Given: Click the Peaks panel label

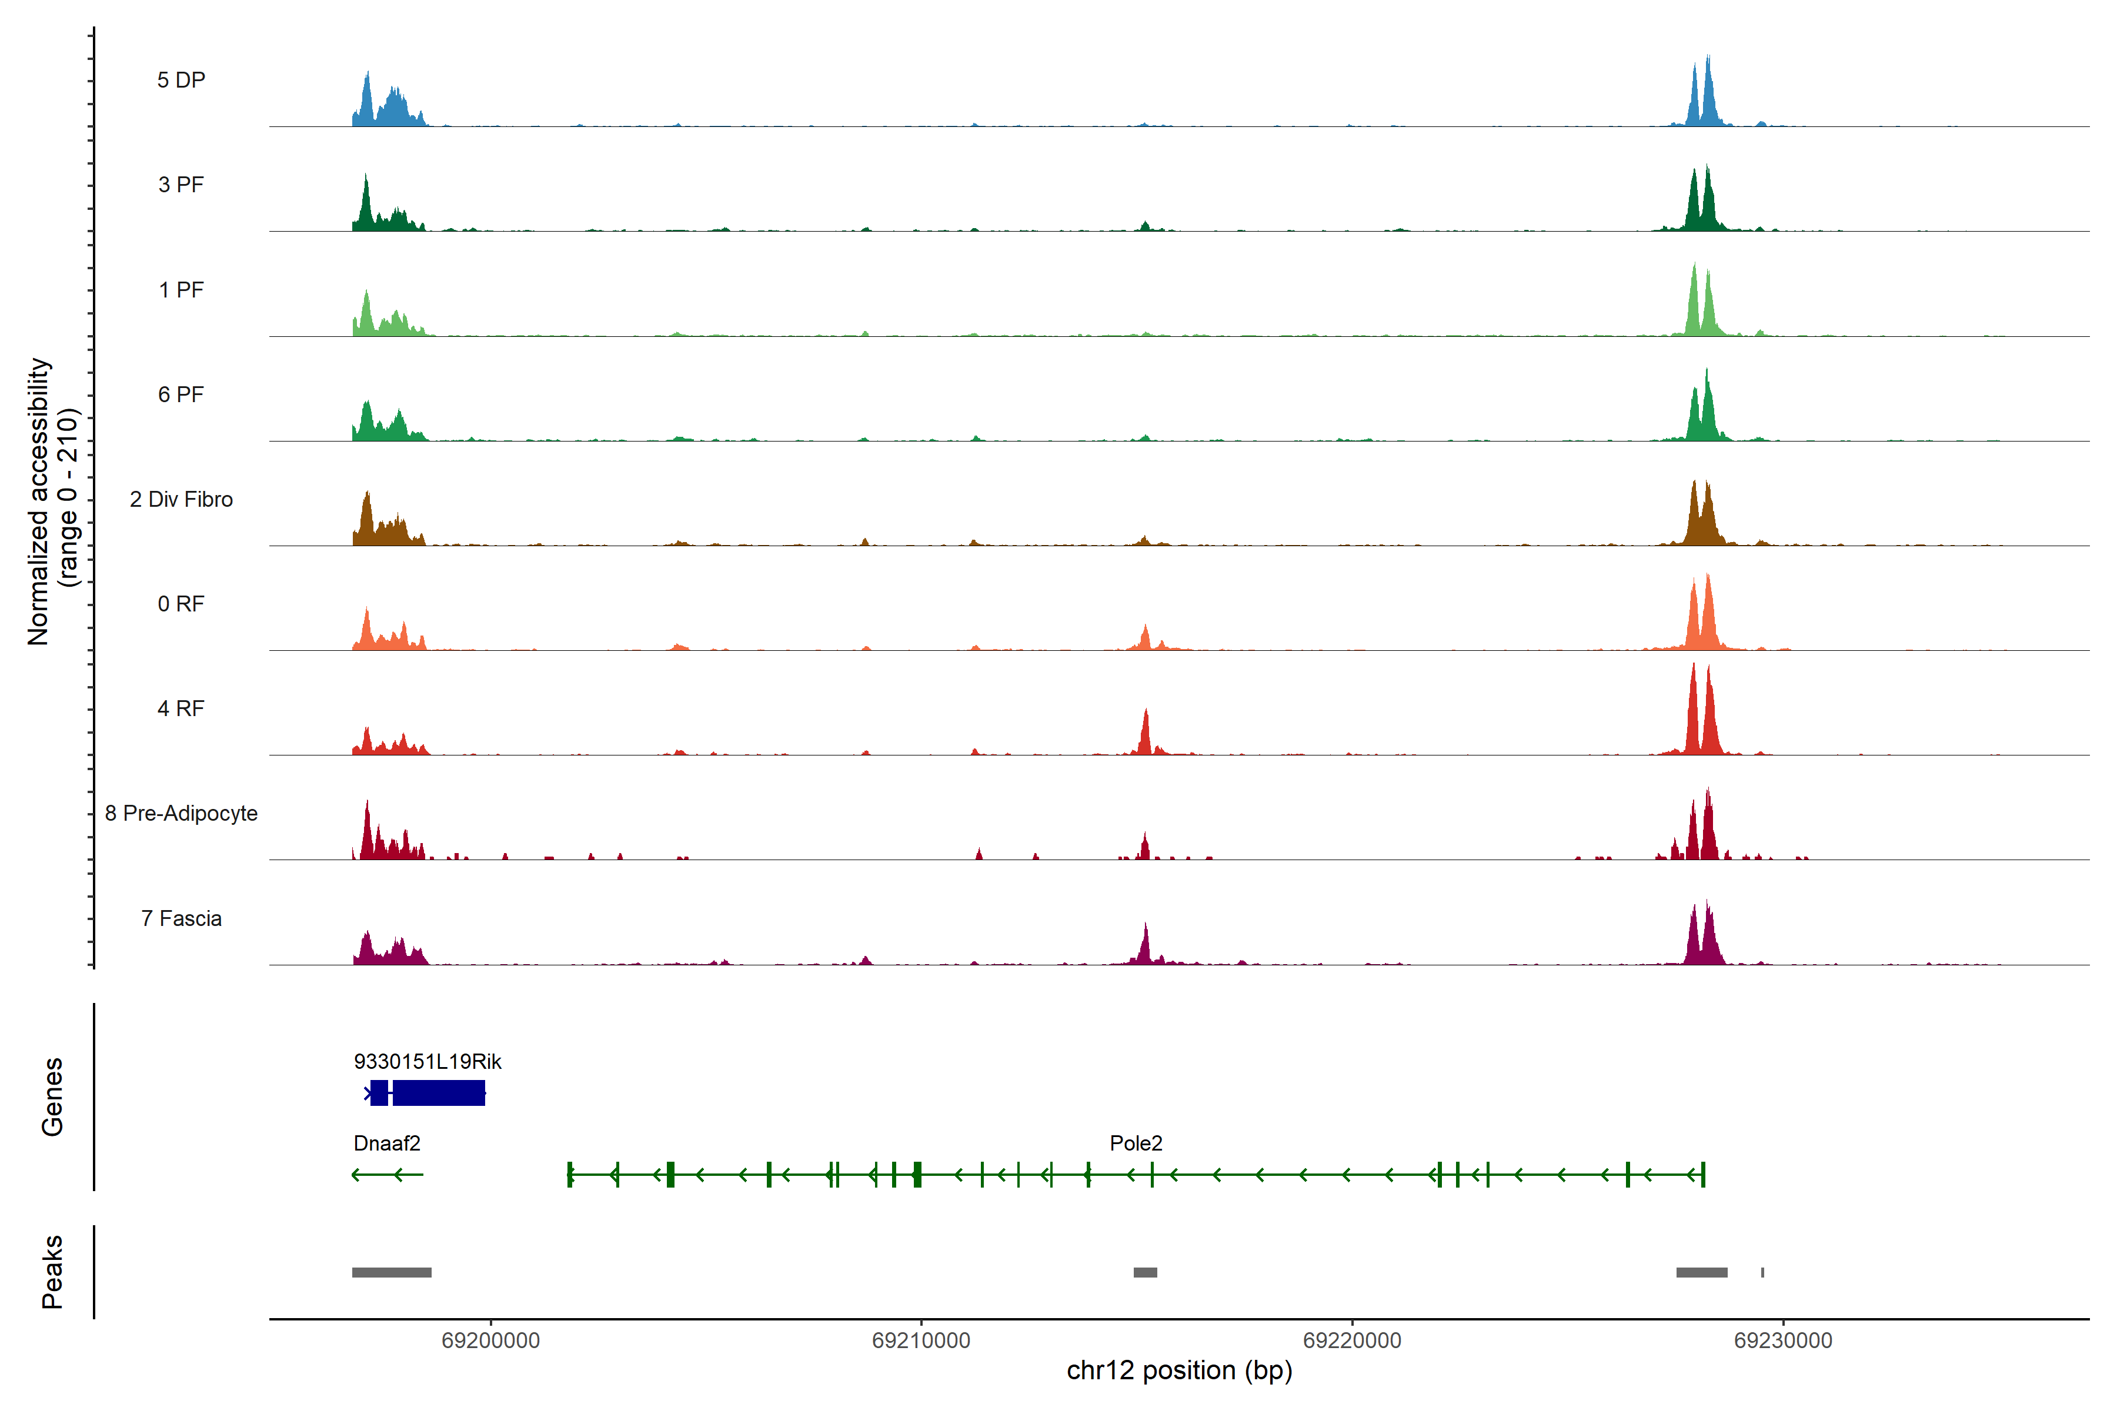Looking at the screenshot, I should (x=52, y=1272).
